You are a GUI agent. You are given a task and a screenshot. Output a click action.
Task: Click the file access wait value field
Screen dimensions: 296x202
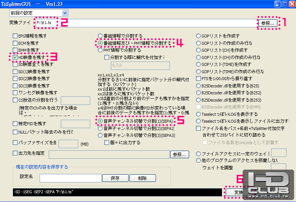279,153
